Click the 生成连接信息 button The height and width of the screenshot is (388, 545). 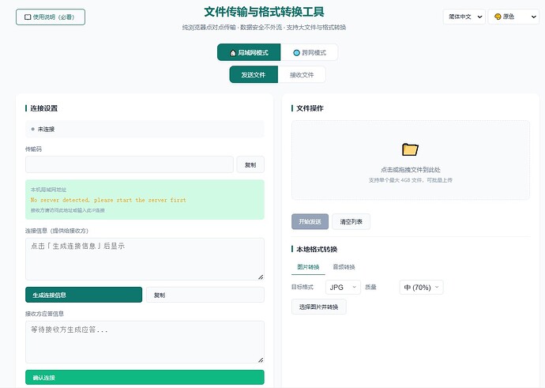click(x=84, y=295)
